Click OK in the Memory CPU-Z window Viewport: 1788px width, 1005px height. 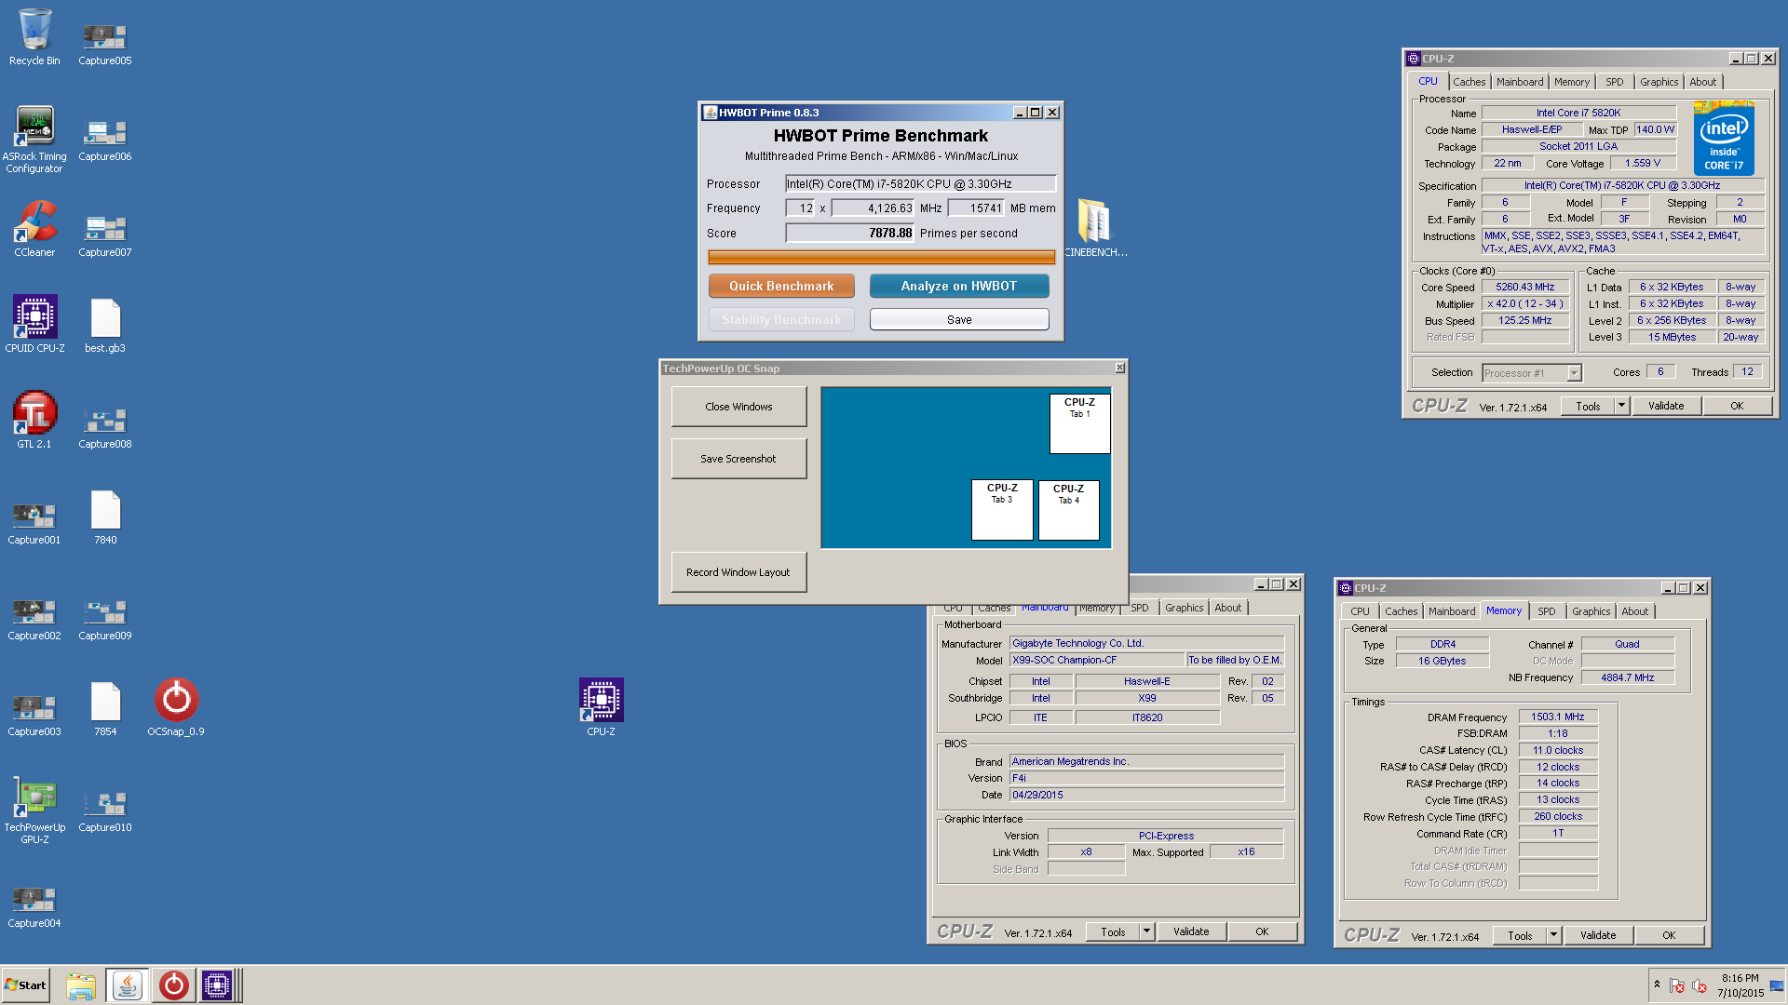(1669, 935)
